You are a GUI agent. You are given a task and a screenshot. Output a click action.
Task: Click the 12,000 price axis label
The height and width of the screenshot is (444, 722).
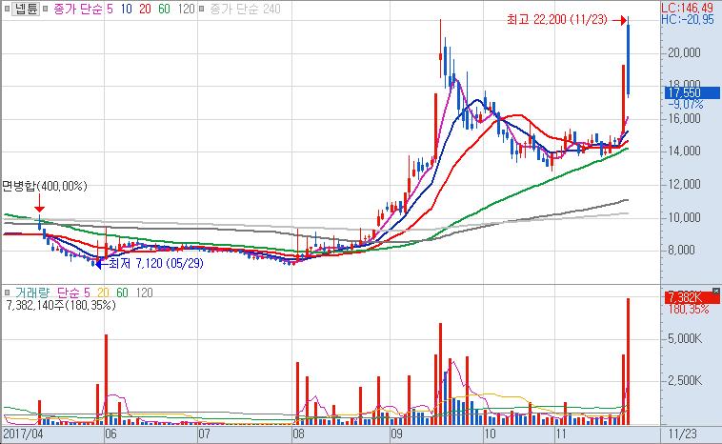[x=684, y=184]
